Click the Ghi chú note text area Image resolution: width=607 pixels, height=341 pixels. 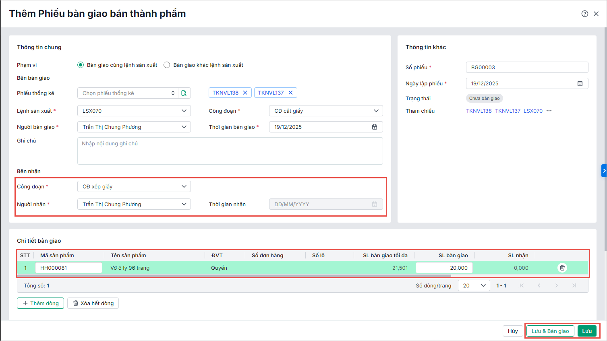230,151
